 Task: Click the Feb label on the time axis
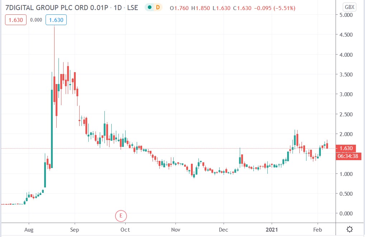tap(318, 229)
